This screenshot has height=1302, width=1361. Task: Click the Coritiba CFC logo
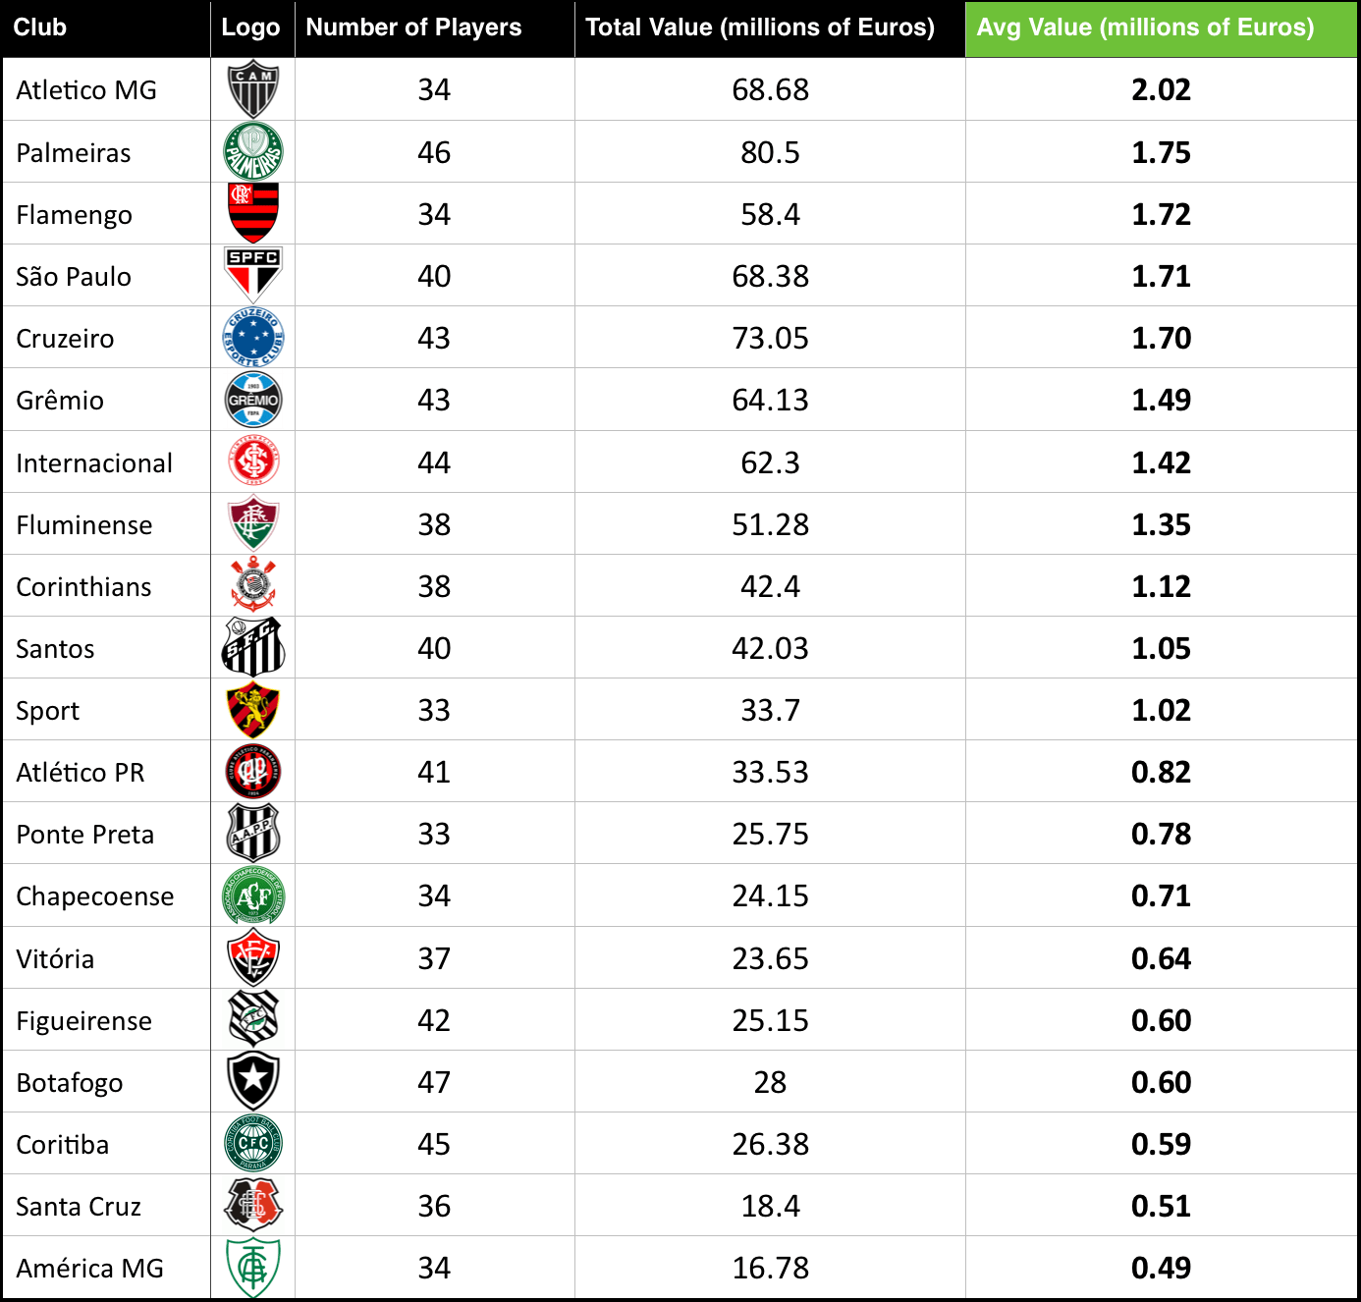tap(253, 1143)
